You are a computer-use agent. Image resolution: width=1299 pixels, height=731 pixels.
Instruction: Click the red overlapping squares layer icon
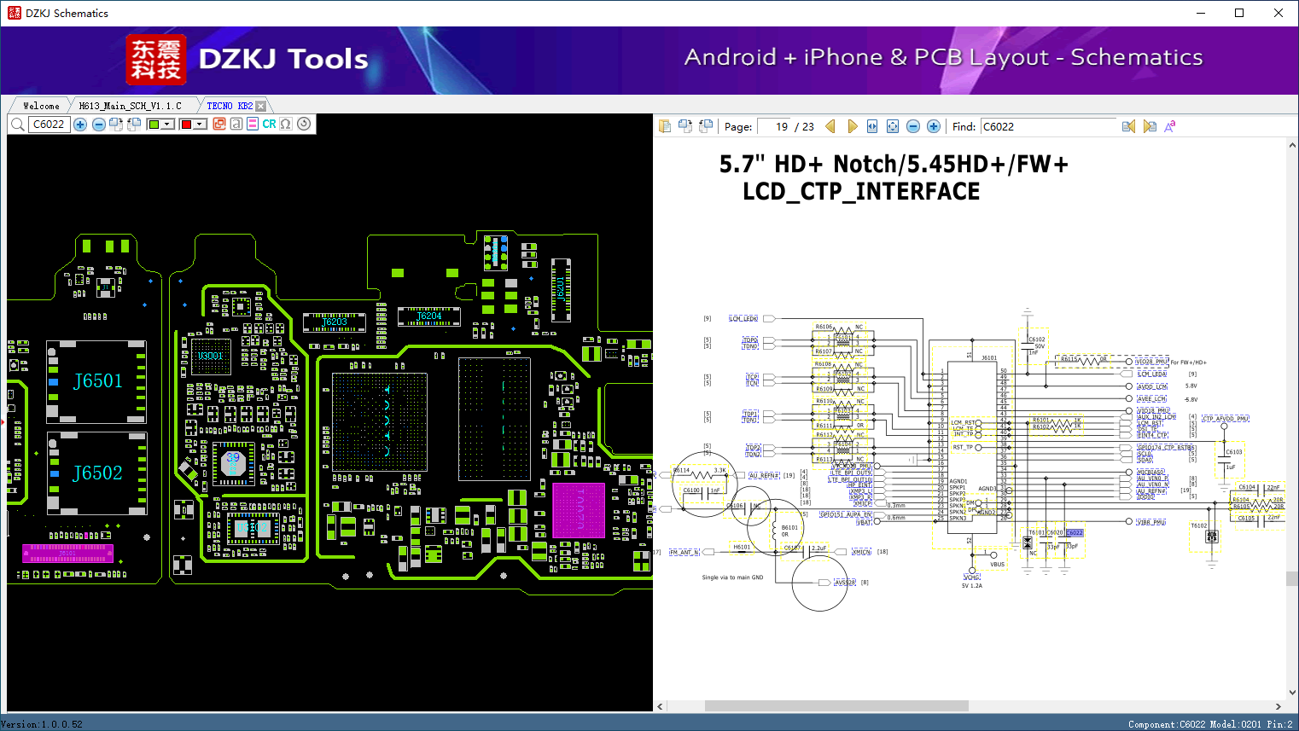click(x=219, y=125)
